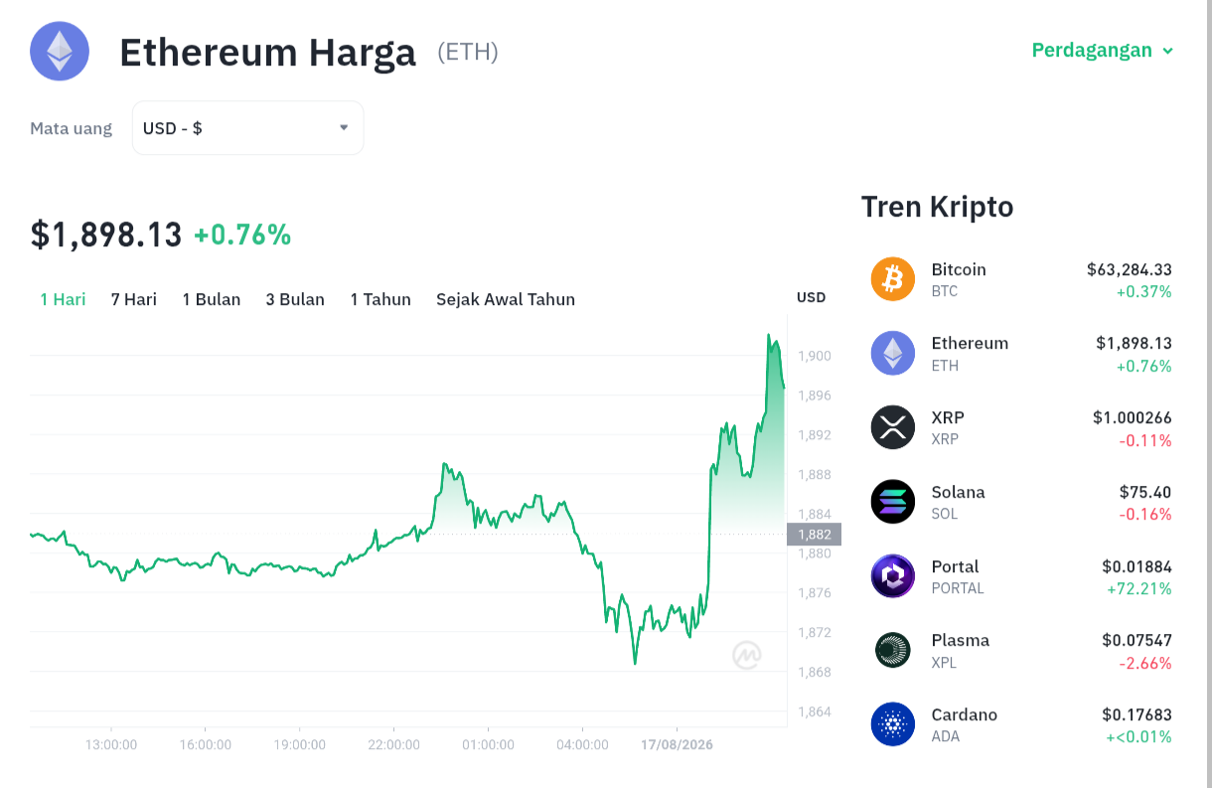Click the Portal token icon
The image size is (1212, 788).
tap(893, 576)
